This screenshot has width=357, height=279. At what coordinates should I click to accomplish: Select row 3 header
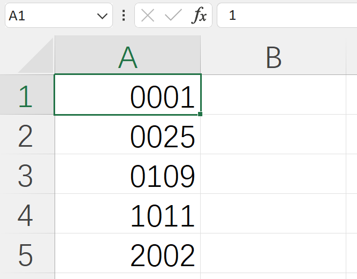tap(26, 176)
